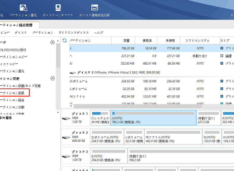Click the K: row type color square
Image resolution: width=234 pixels, height=171 pixels.
(222, 63)
